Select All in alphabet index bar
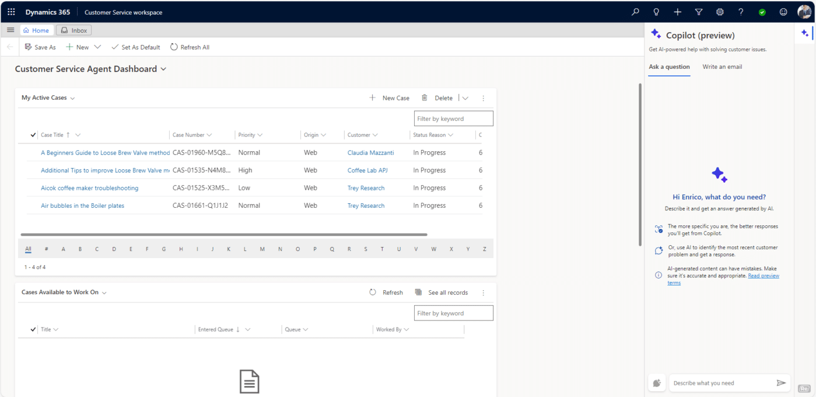The width and height of the screenshot is (816, 397). pos(29,249)
